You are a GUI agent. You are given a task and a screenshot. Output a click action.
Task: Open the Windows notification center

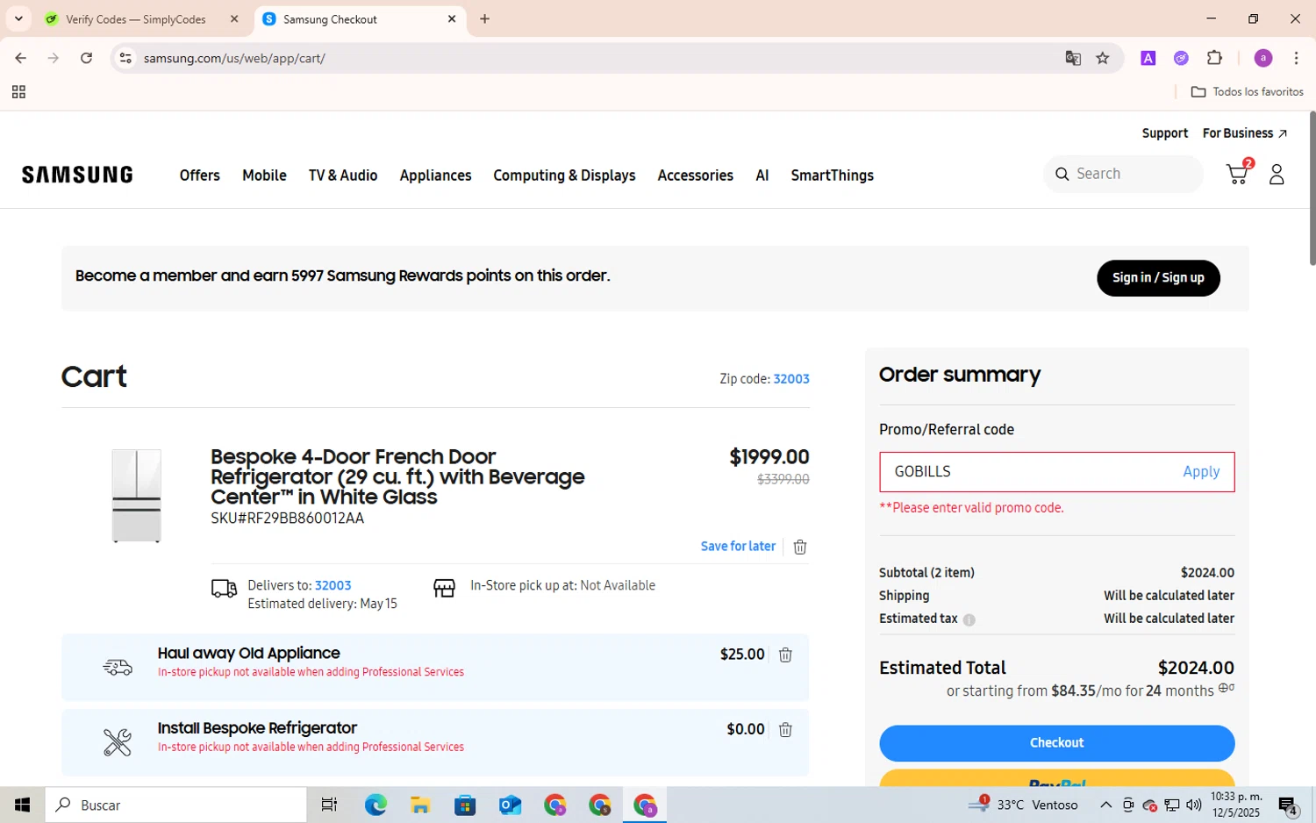(1288, 805)
